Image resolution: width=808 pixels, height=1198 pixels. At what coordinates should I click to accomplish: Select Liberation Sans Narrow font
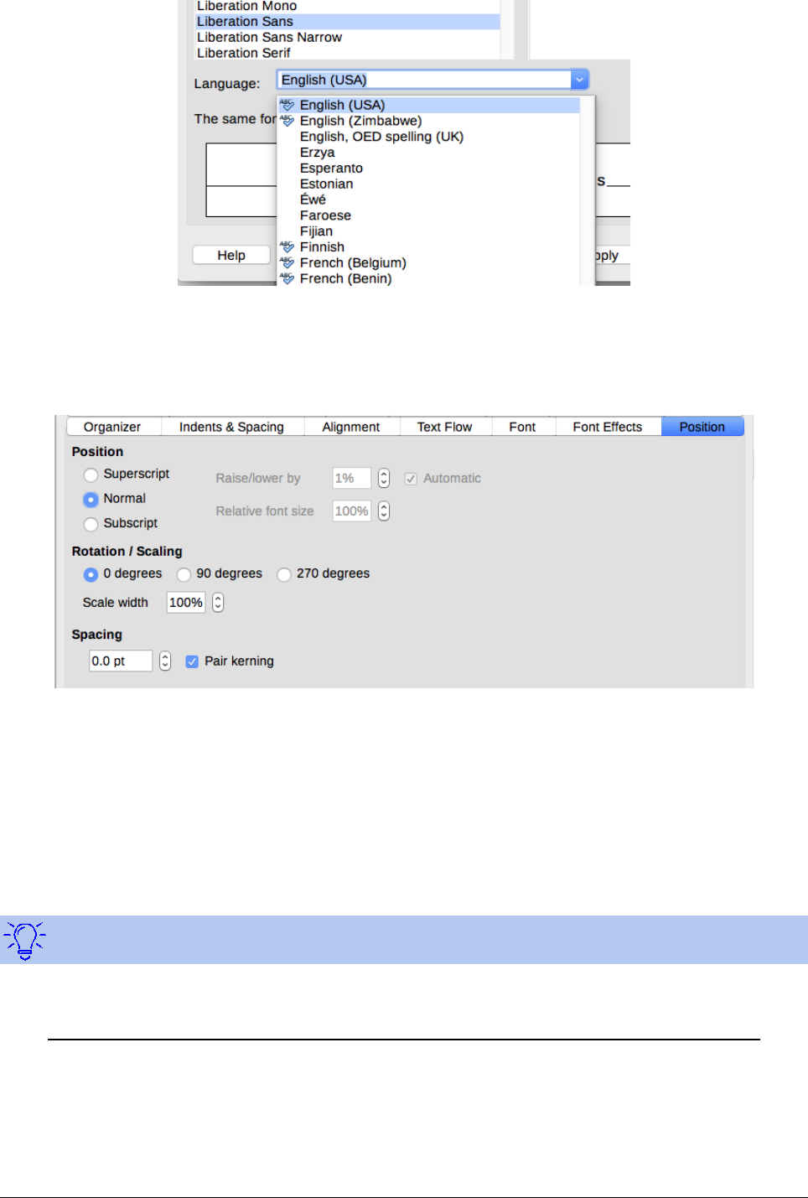(348, 37)
